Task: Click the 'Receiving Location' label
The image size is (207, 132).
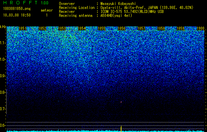Action: click(x=77, y=8)
